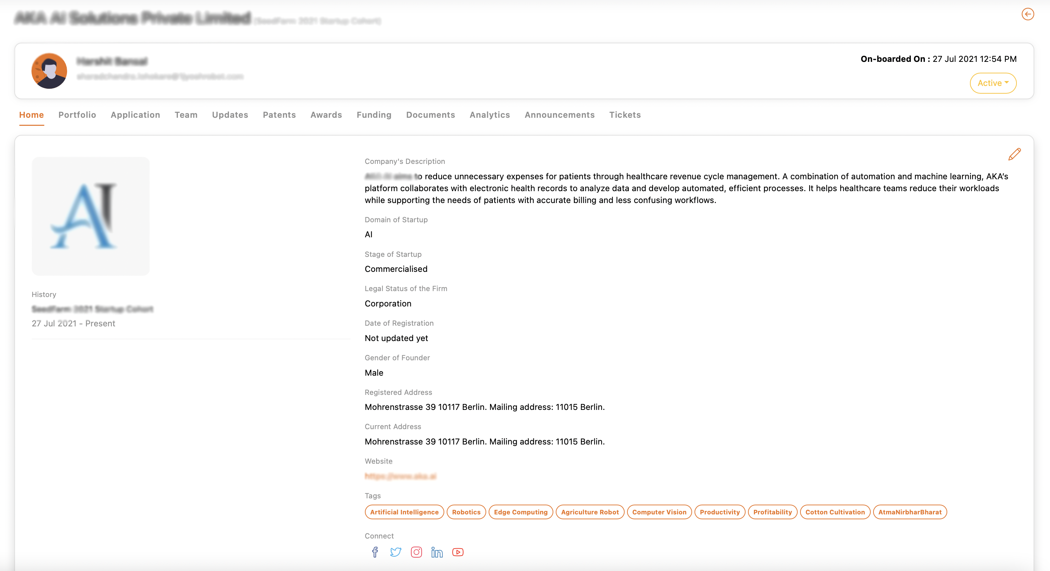The width and height of the screenshot is (1050, 571).
Task: Click the edit pencil icon for company details
Action: click(x=1015, y=154)
